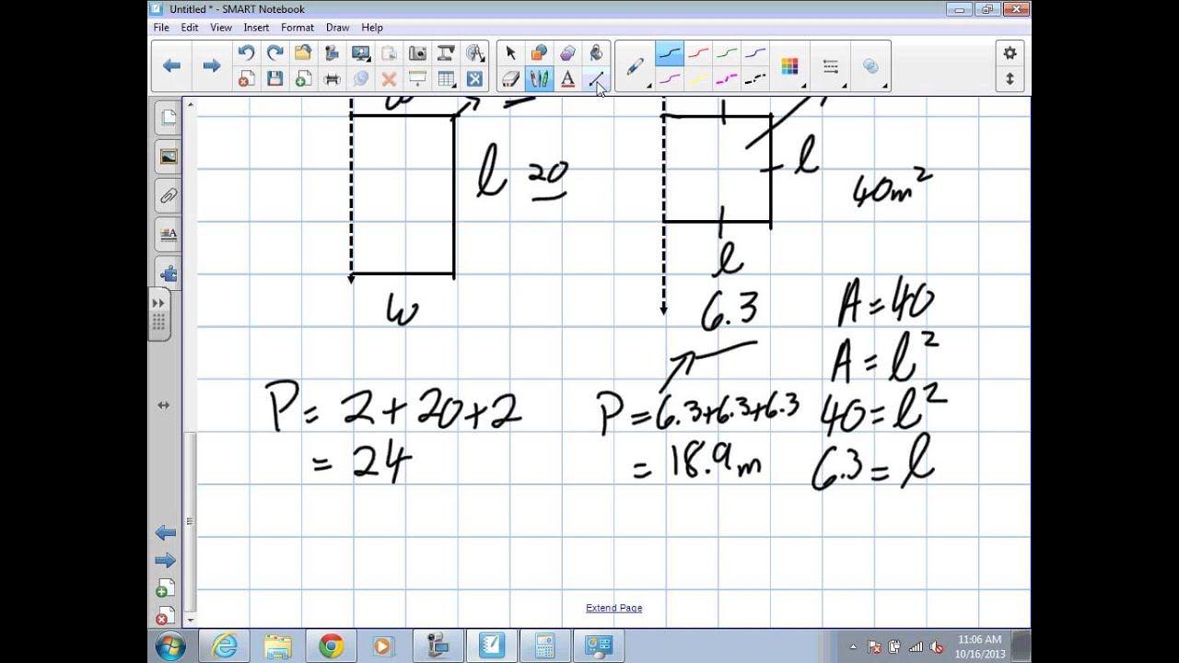Go to previous page from sidebar arrow
The width and height of the screenshot is (1179, 663).
coord(166,532)
